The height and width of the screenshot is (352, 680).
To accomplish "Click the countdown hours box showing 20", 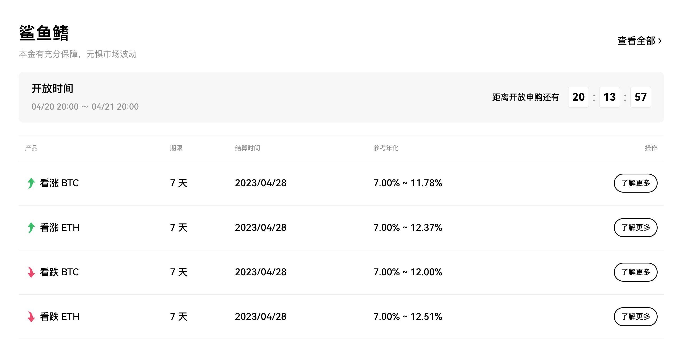I will tap(578, 97).
